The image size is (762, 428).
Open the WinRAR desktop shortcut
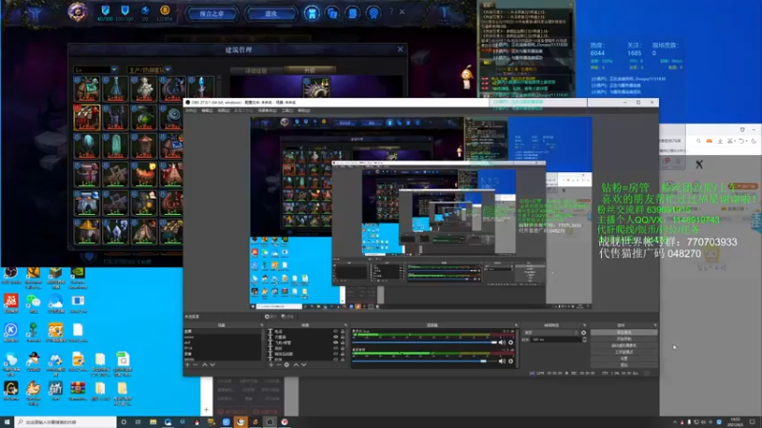click(78, 391)
